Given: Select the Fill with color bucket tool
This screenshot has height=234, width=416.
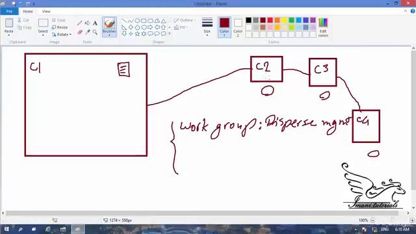Looking at the screenshot, I should click(x=87, y=23).
